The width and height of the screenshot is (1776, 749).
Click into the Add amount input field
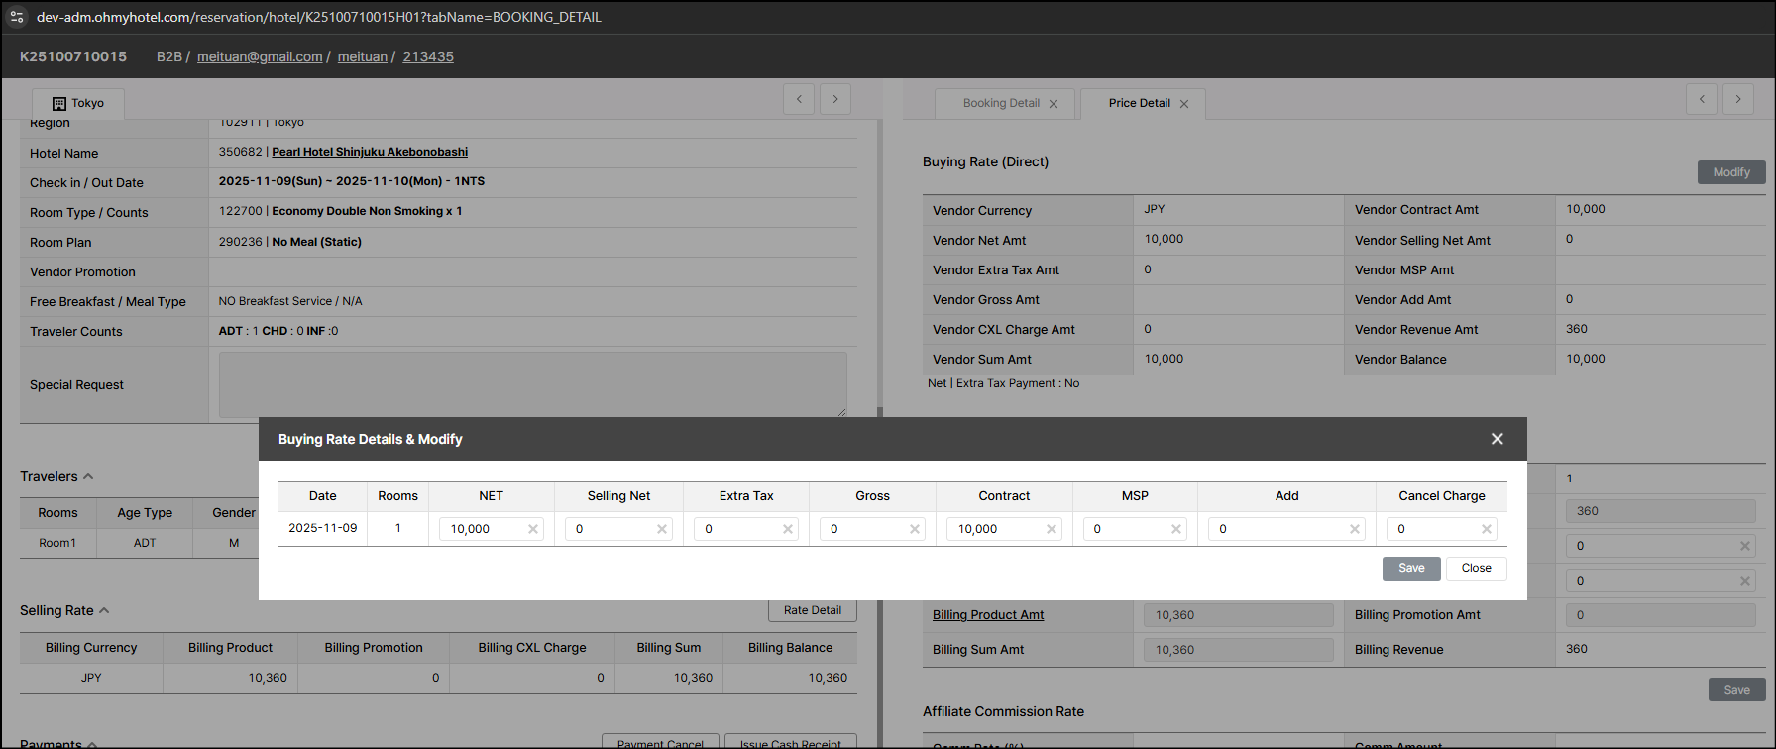tap(1278, 529)
